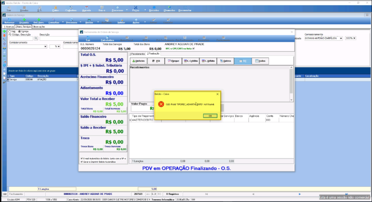The image size is (372, 202).
Task: Toggle E-mail Automático do Boleto checkbox
Action: (82, 158)
